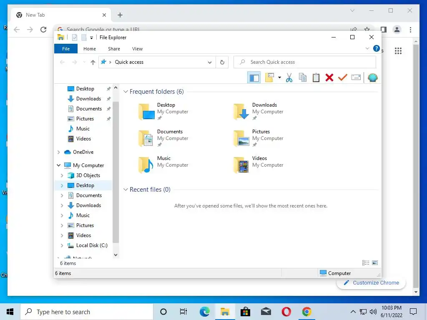The height and width of the screenshot is (320, 427).
Task: Refresh the Quick access view
Action: pos(222,62)
